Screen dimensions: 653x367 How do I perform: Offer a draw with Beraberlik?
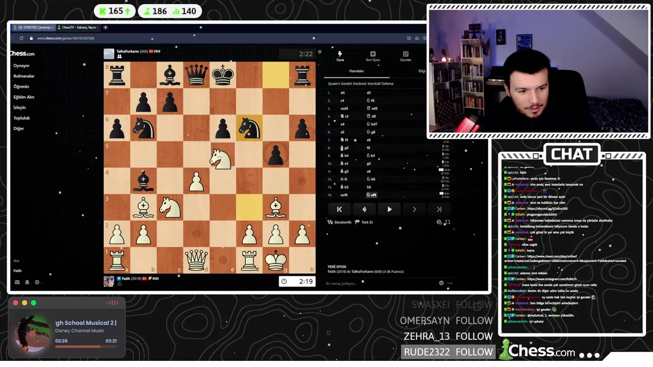pos(339,222)
